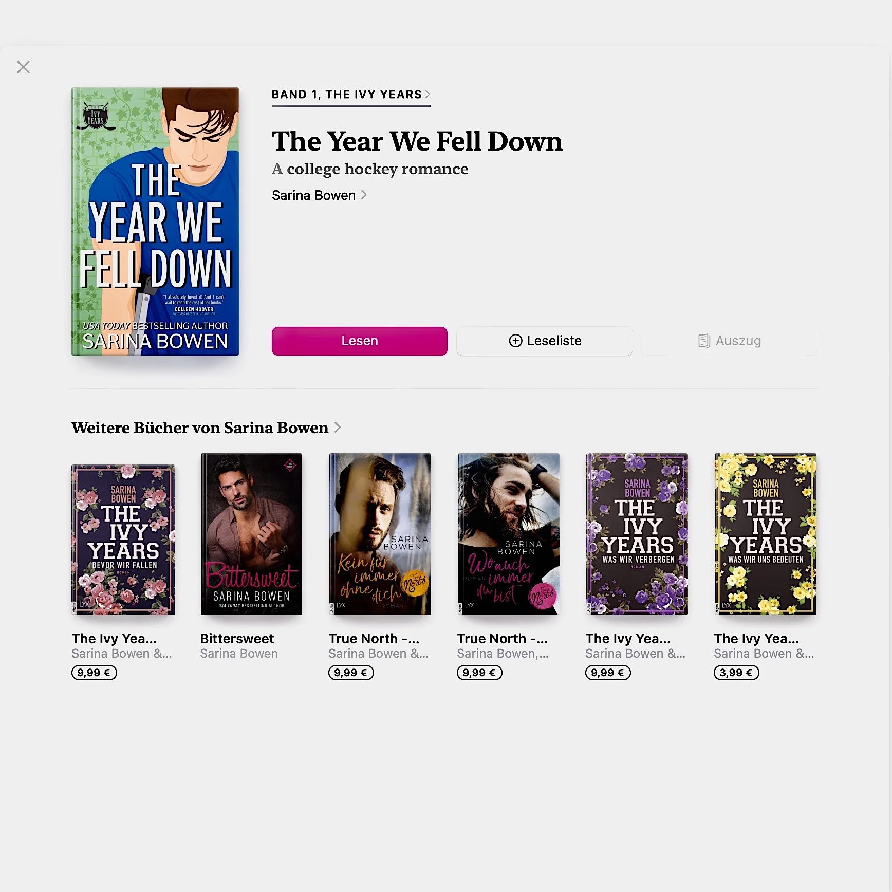Open the Band 1, The Ivy Years series link
Image resolution: width=892 pixels, height=892 pixels.
pyautogui.click(x=351, y=95)
